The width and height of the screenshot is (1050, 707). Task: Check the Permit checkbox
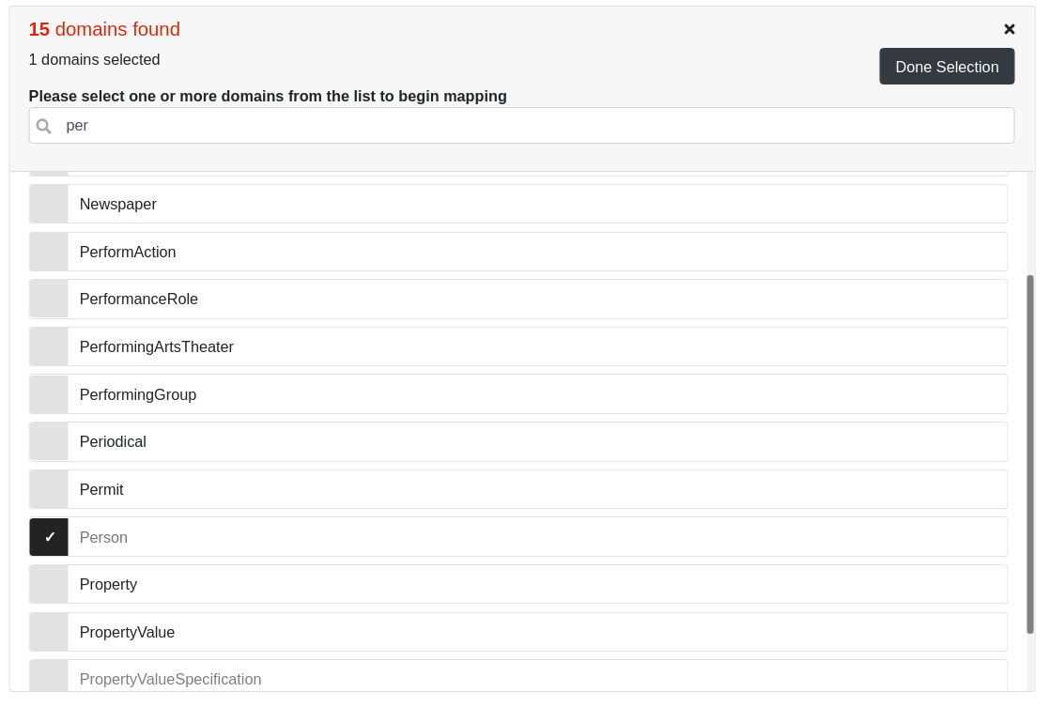(48, 488)
